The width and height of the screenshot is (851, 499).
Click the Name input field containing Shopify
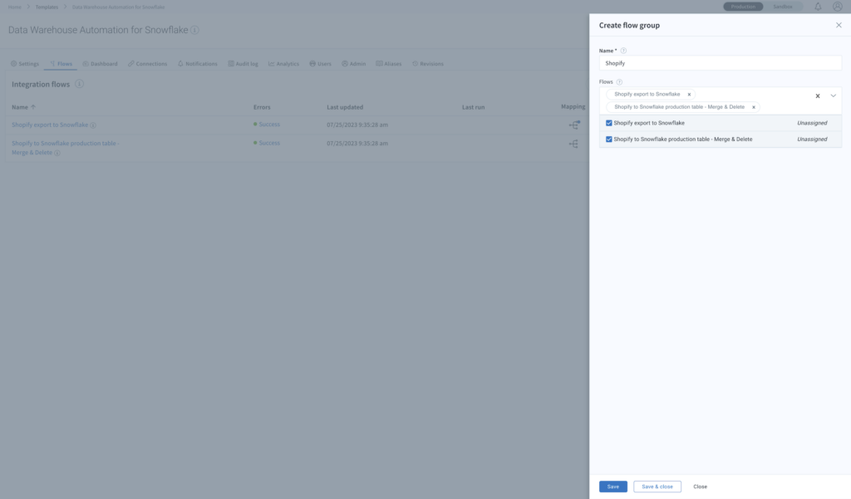click(x=720, y=63)
